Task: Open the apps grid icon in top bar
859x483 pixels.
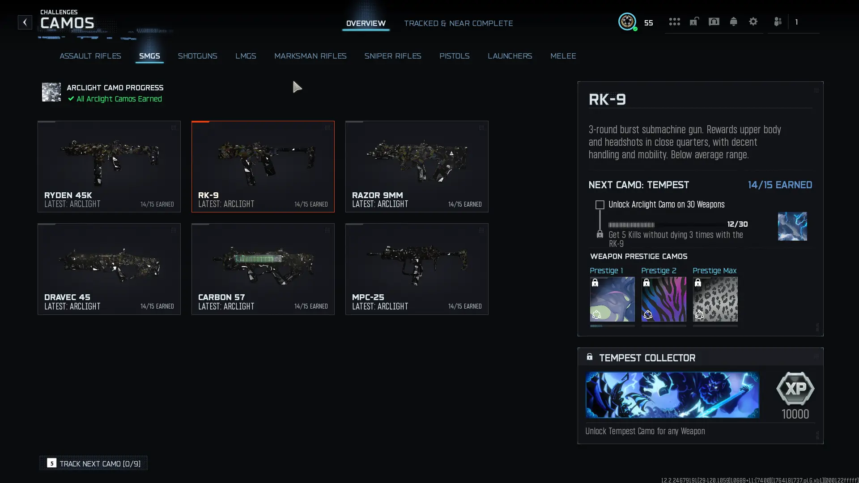Action: (675, 21)
